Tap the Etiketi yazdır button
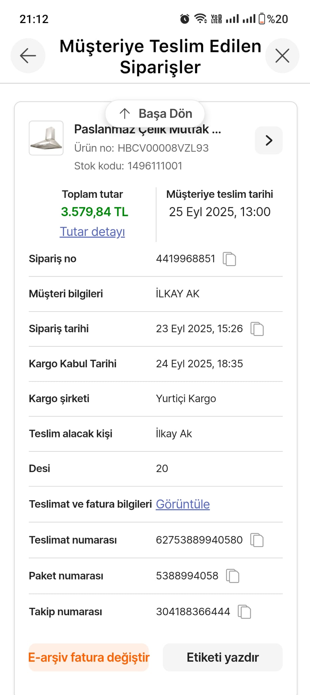This screenshot has width=310, height=695. tap(223, 657)
